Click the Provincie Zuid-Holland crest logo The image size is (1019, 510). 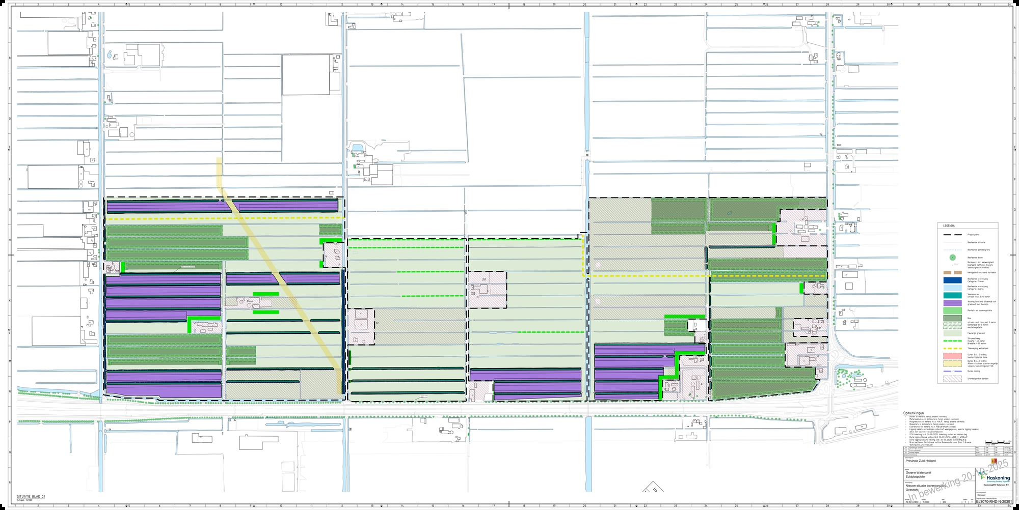coord(994,461)
